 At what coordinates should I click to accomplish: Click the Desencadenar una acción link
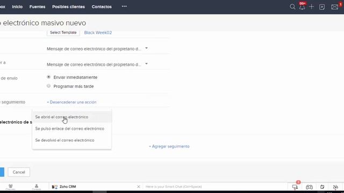(71, 102)
